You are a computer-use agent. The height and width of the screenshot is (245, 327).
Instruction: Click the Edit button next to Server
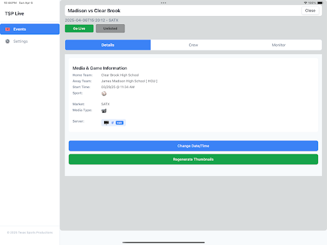119,122
